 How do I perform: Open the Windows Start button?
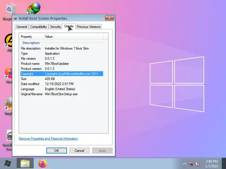pos(8,163)
